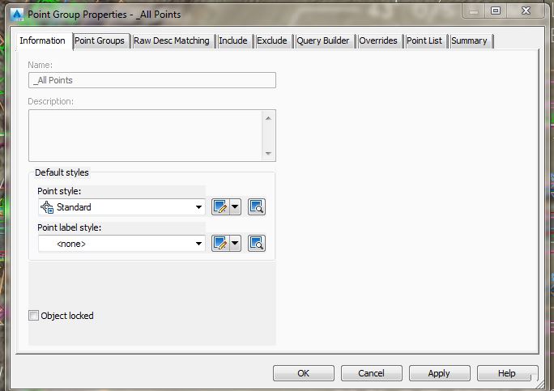The height and width of the screenshot is (391, 554).
Task: Click the Apply button
Action: point(439,373)
